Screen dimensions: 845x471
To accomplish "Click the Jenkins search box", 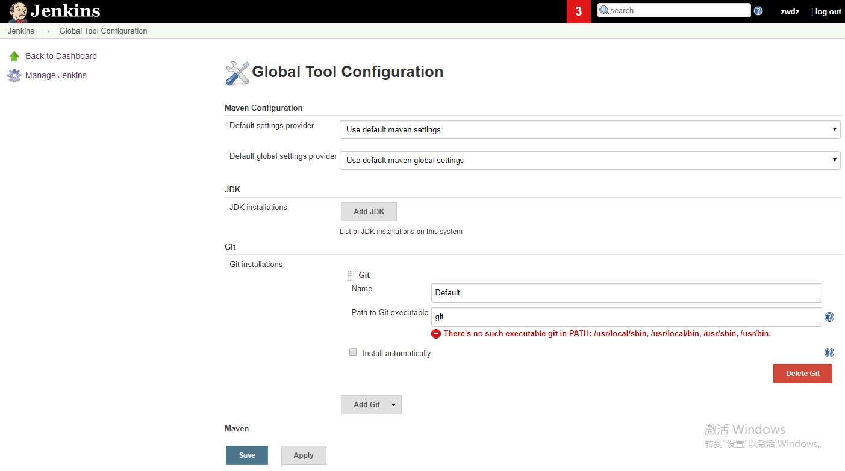I will click(x=674, y=10).
